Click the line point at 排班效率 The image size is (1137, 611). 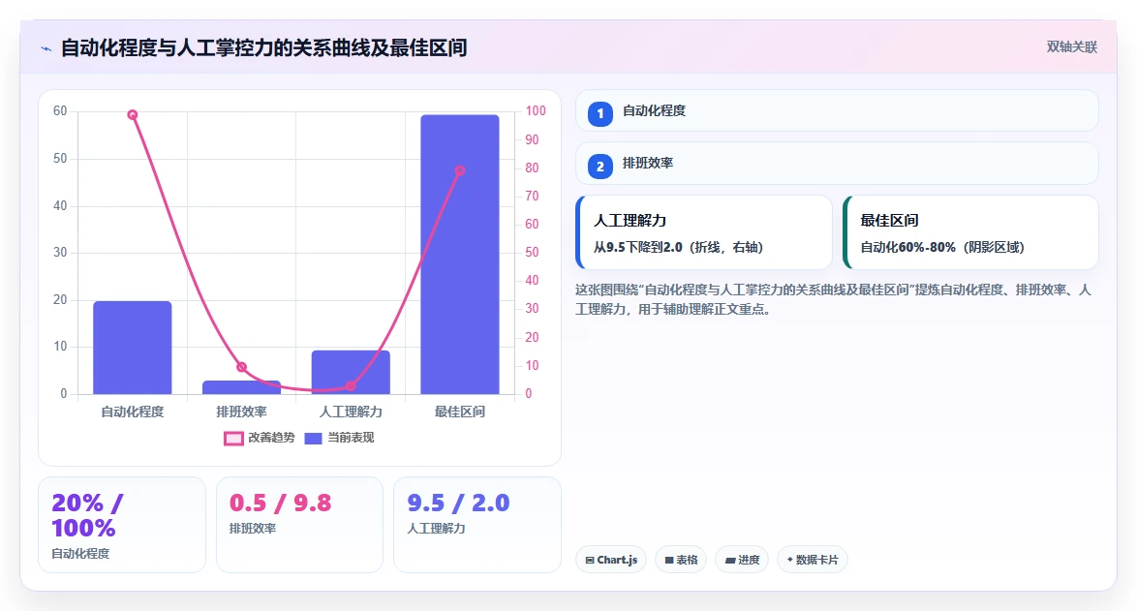coord(241,367)
